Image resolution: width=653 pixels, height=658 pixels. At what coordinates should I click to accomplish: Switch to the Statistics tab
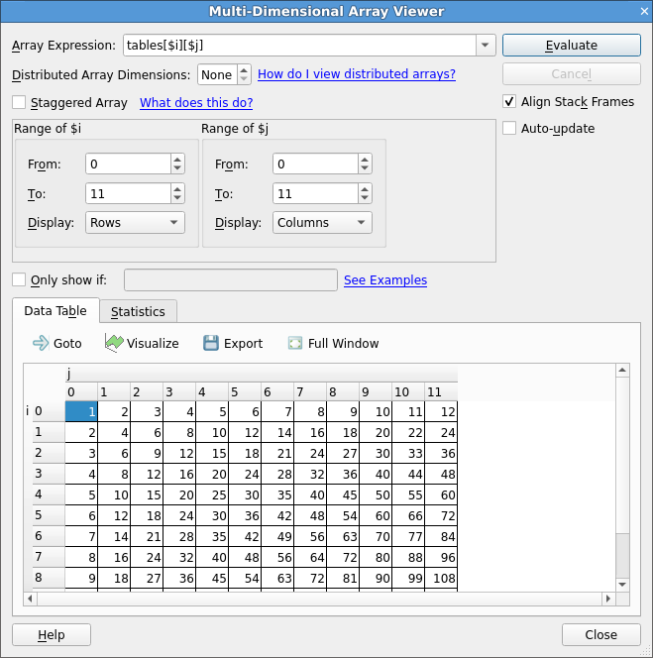tap(138, 311)
